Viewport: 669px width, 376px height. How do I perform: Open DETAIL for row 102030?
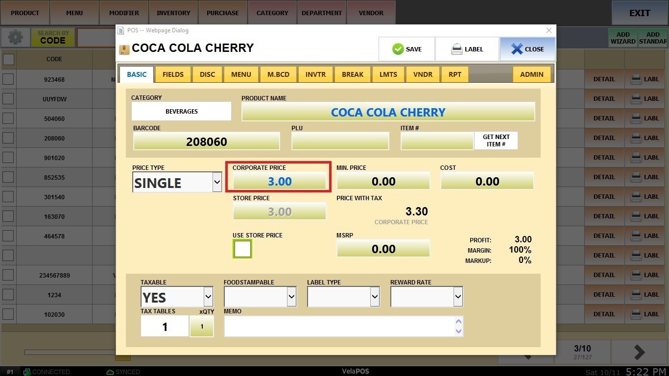[x=604, y=314]
